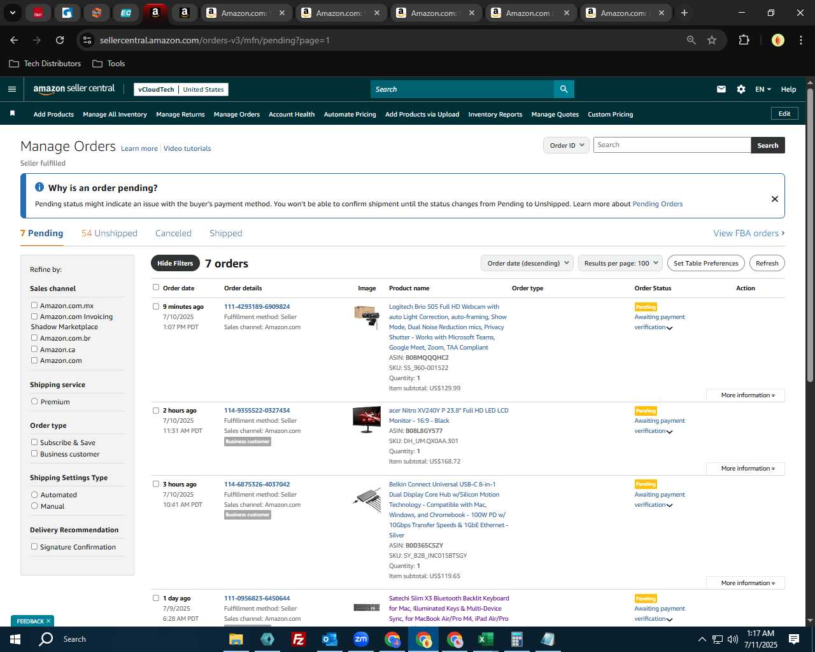This screenshot has width=815, height=652.
Task: Click the page vertical scrollbar
Action: [x=810, y=236]
